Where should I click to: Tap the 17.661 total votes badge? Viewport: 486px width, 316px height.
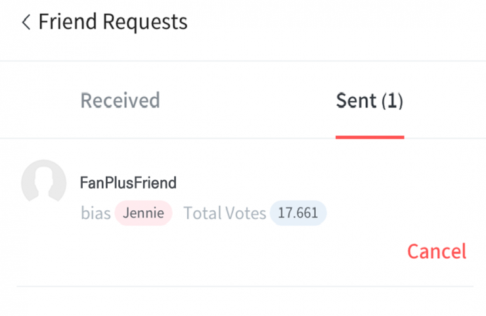pyautogui.click(x=298, y=213)
